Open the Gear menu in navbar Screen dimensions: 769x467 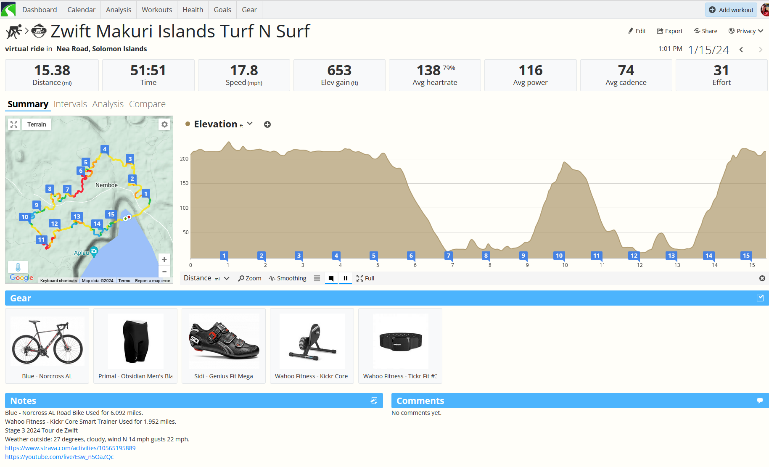(x=249, y=10)
